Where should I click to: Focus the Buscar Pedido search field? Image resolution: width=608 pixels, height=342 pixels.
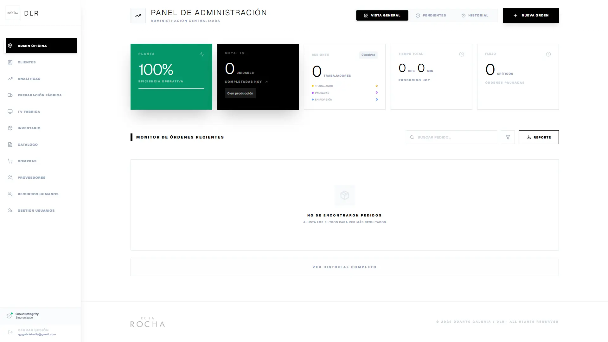pyautogui.click(x=451, y=137)
